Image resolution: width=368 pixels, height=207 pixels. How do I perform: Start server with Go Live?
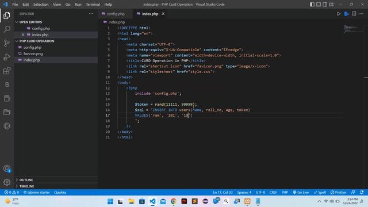[x=301, y=192]
